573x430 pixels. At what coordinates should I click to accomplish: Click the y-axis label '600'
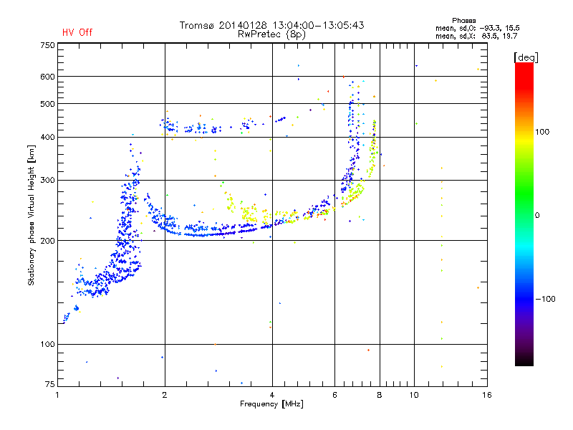coord(47,77)
